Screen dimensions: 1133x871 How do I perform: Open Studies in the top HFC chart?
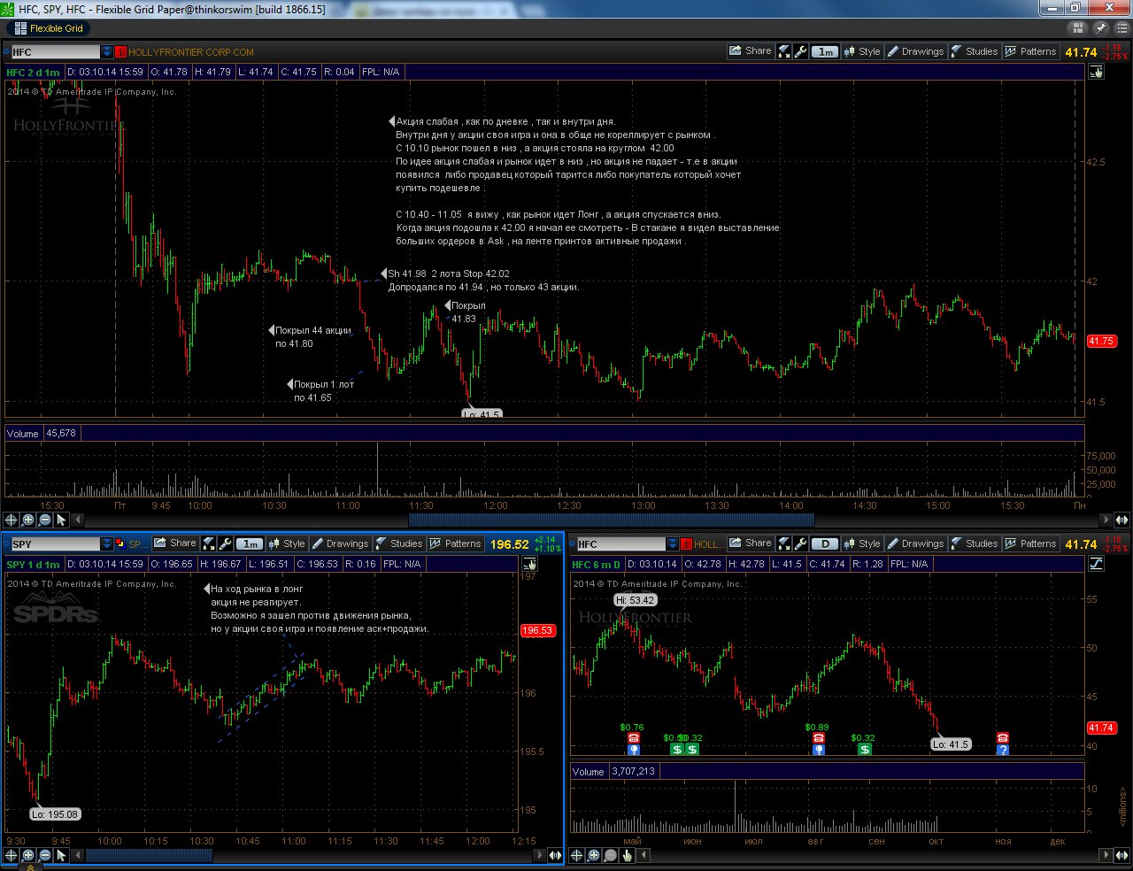pos(974,51)
